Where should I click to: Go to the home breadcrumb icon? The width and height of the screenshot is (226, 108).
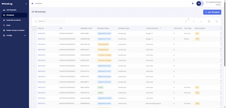(x=32, y=3)
